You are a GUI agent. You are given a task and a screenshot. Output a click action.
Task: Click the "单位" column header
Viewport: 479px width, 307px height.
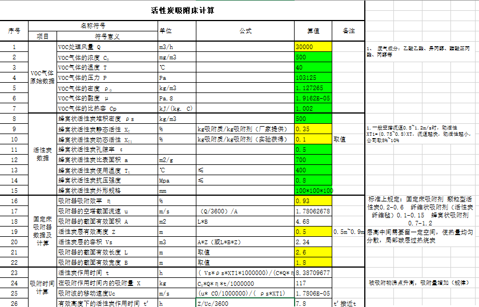[177, 31]
